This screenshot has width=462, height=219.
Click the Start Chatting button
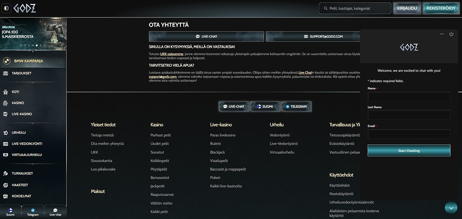(409, 151)
